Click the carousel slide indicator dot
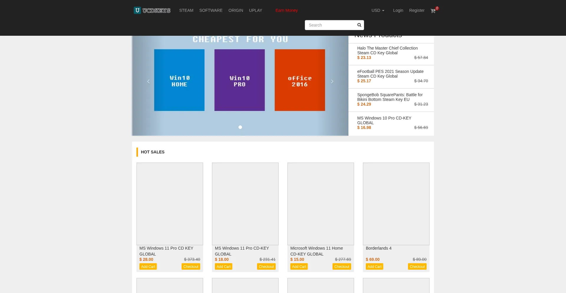This screenshot has height=293, width=566. coord(240,127)
